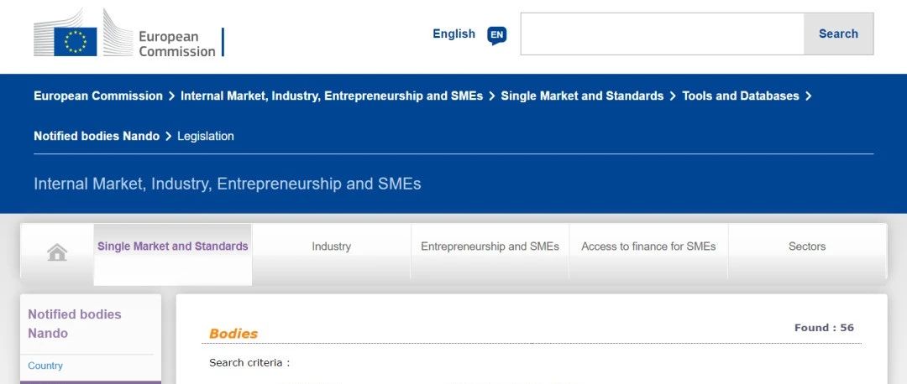
Task: Open the Entrepreneurship and SMEs tab
Action: pyautogui.click(x=490, y=246)
